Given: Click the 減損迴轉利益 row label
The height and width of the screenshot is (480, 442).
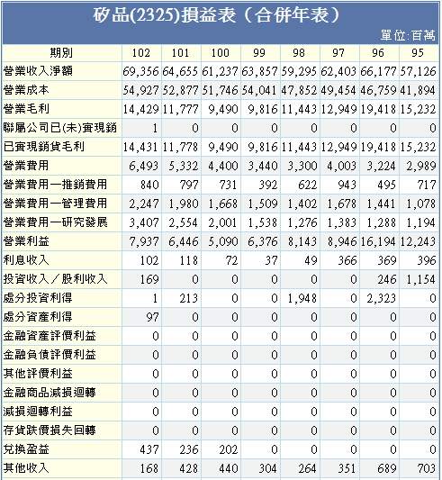Looking at the screenshot, I should click(x=38, y=412).
